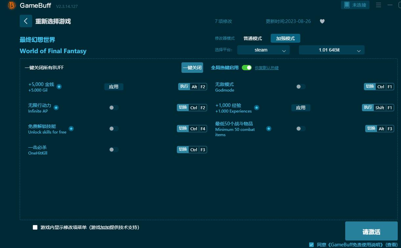Click the 请激活 activation button
The height and width of the screenshot is (248, 401).
coord(371,231)
